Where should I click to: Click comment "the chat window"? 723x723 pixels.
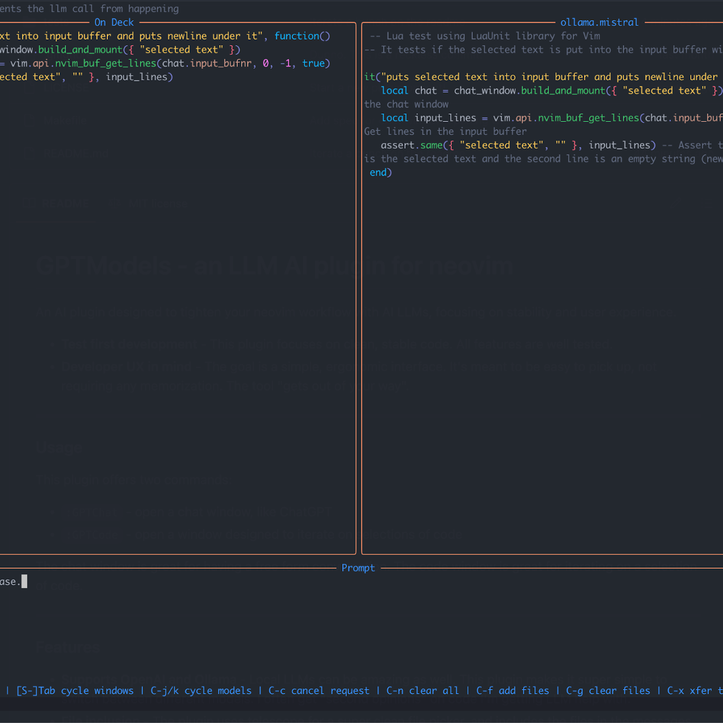407,104
